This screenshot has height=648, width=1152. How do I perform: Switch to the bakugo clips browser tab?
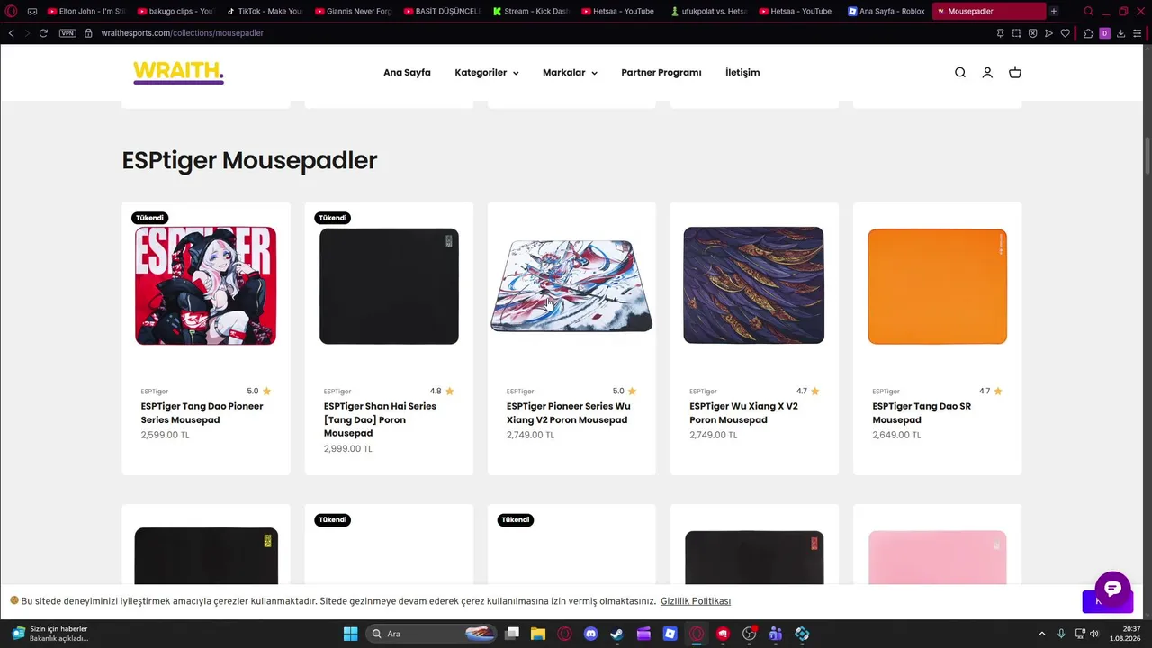175,12
